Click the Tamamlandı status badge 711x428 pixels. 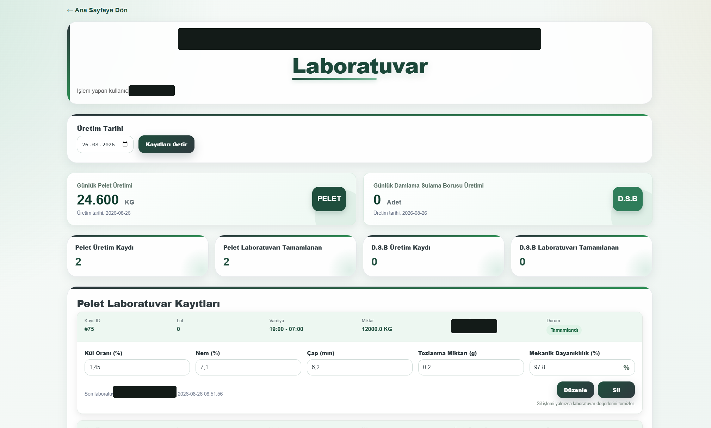pyautogui.click(x=564, y=330)
